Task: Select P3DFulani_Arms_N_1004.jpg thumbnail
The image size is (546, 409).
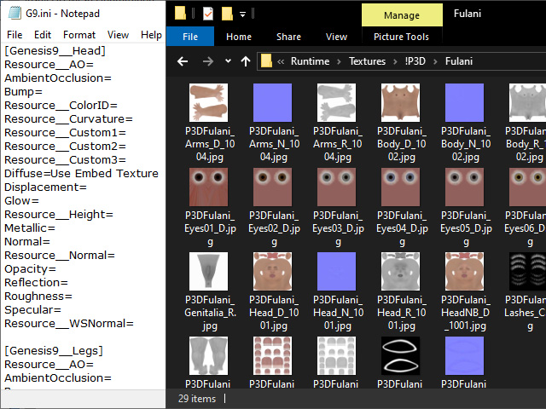Action: tap(273, 102)
